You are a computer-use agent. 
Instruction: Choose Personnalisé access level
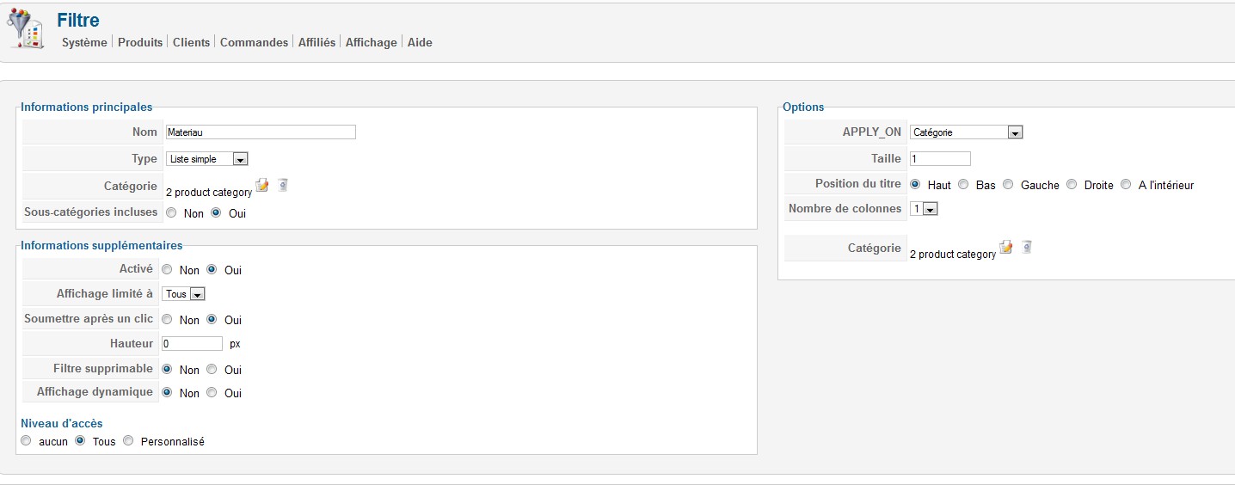[128, 440]
